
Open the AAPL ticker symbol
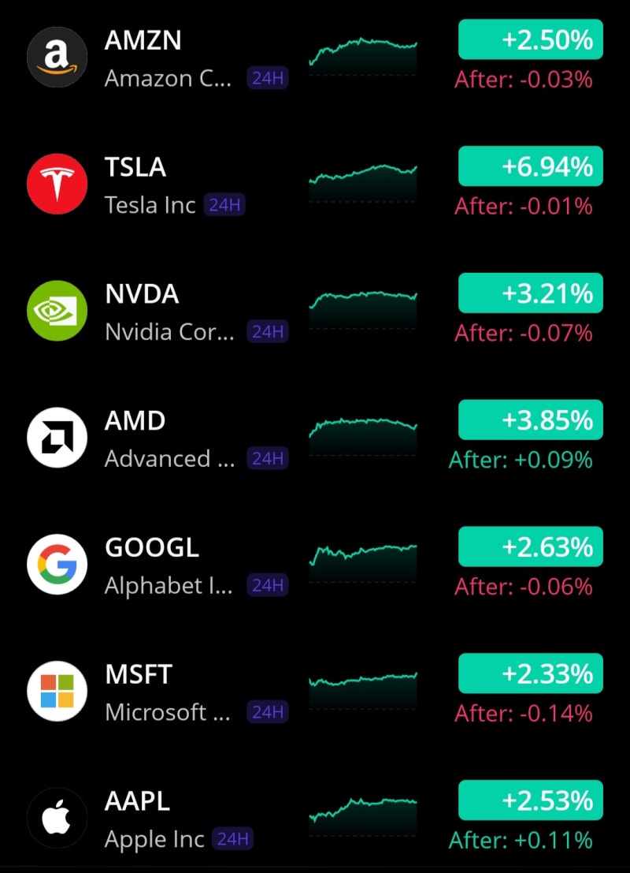(x=137, y=801)
